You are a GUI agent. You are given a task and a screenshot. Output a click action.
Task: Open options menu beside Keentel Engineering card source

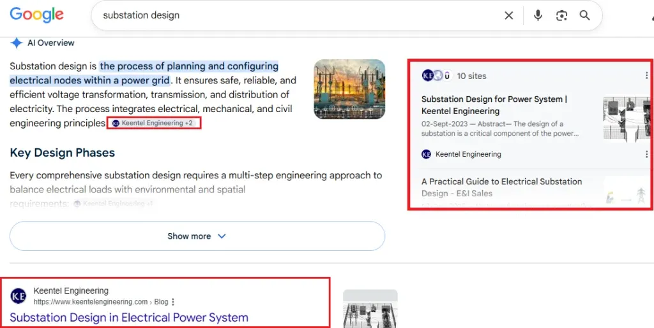pyautogui.click(x=647, y=154)
